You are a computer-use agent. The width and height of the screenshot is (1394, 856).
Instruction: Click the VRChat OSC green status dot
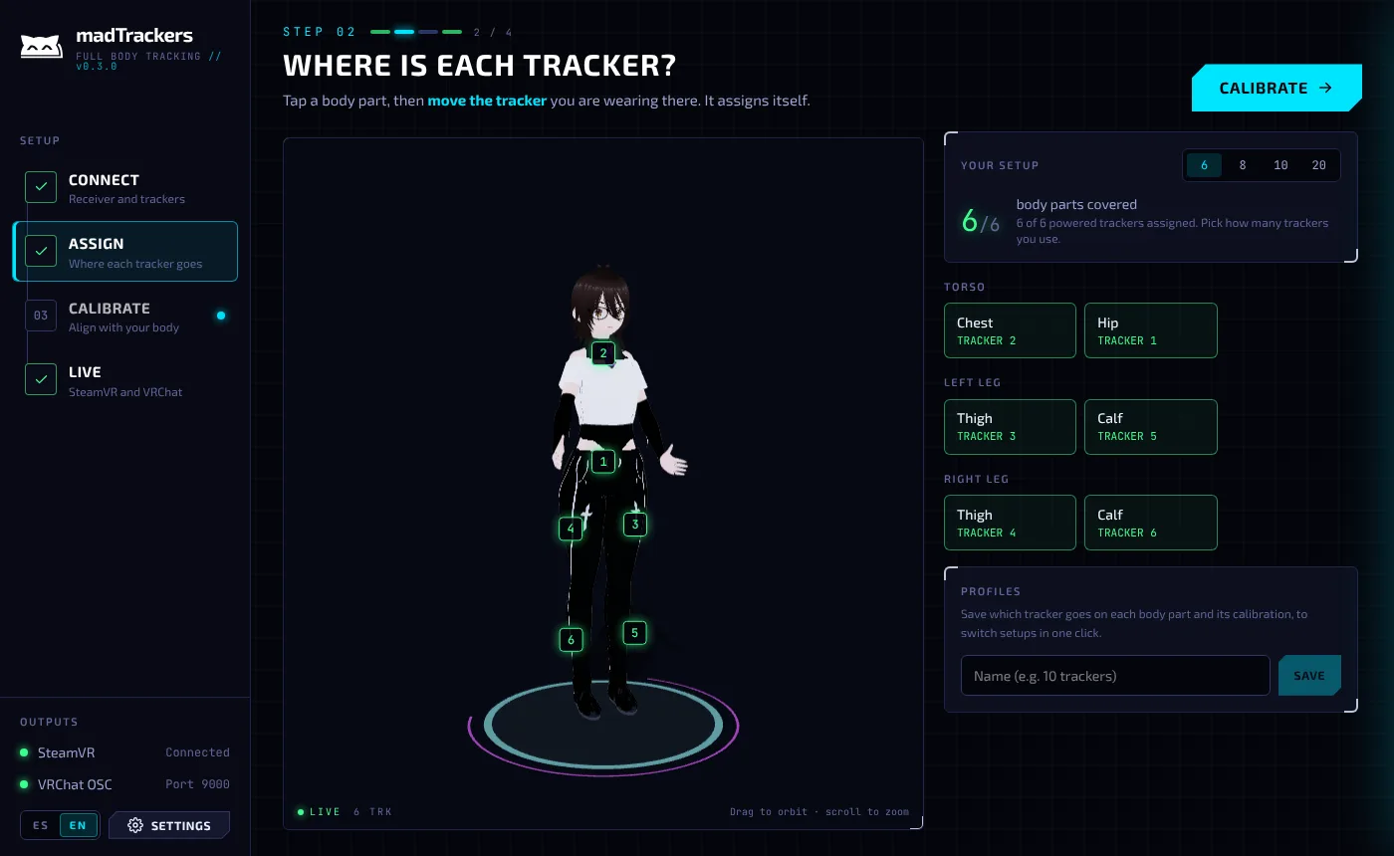[x=24, y=784]
